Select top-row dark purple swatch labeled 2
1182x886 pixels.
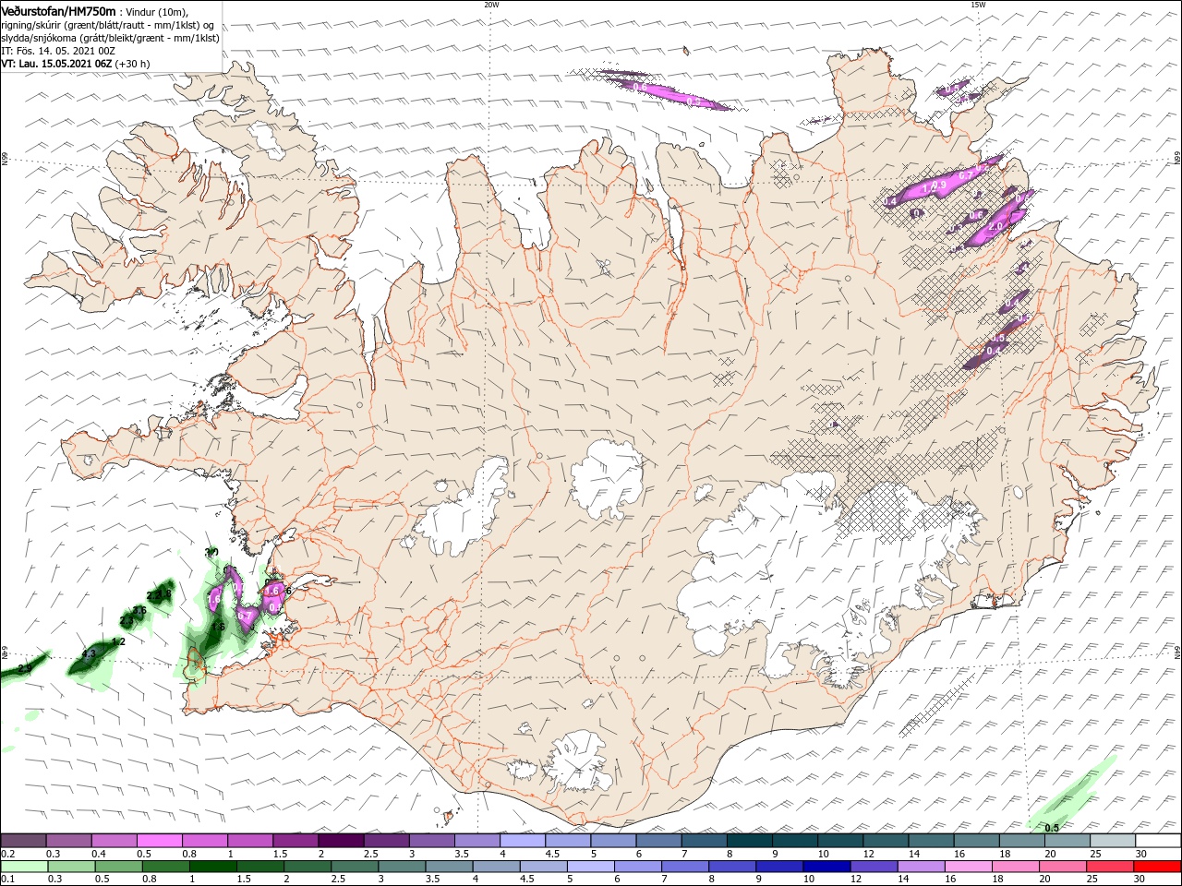(x=341, y=841)
